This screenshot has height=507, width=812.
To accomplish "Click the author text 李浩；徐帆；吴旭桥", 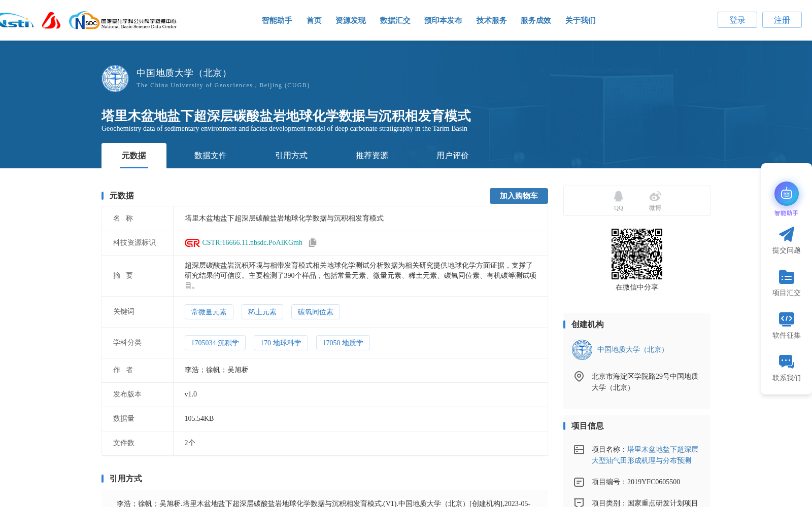I will (x=217, y=370).
